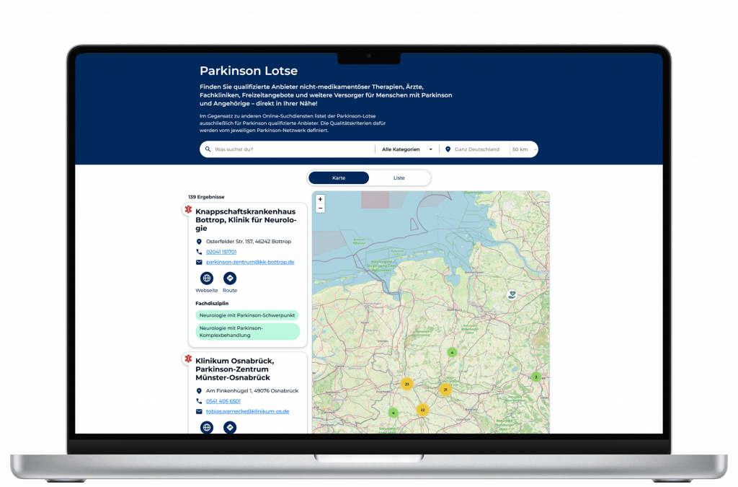
Task: Click the green map cluster labeled 2
Action: pos(535,377)
